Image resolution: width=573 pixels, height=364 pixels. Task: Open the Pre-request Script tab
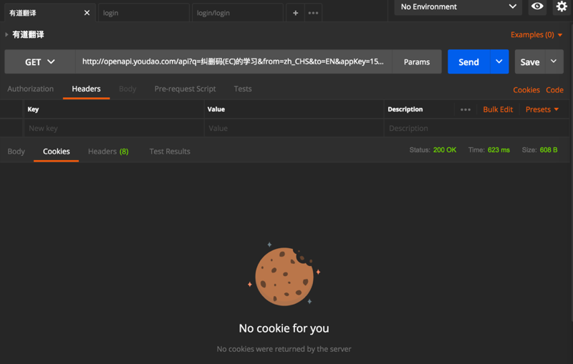(x=185, y=89)
